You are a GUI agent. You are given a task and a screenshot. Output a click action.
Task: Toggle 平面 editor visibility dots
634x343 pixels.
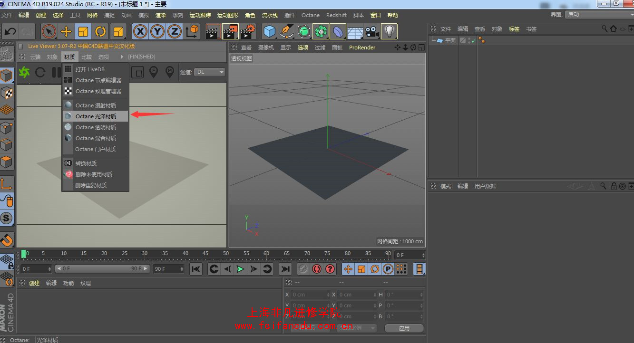469,40
